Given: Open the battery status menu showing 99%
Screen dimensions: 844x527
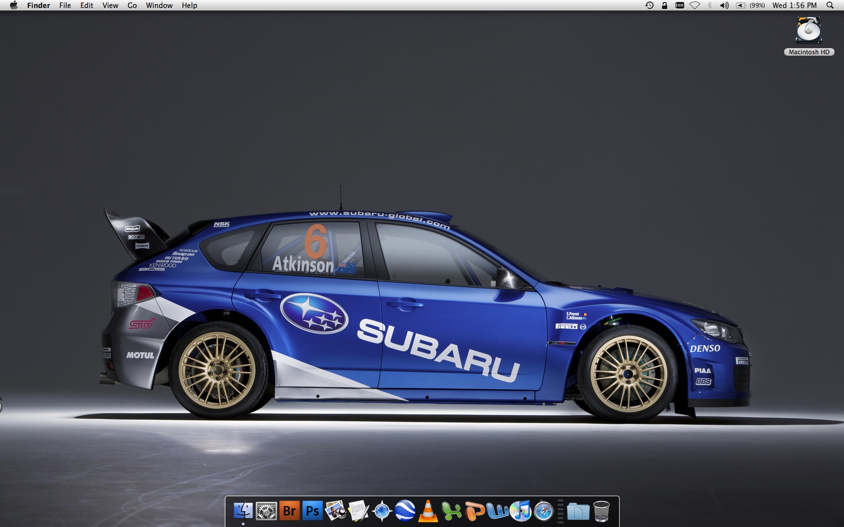Looking at the screenshot, I should 751,6.
